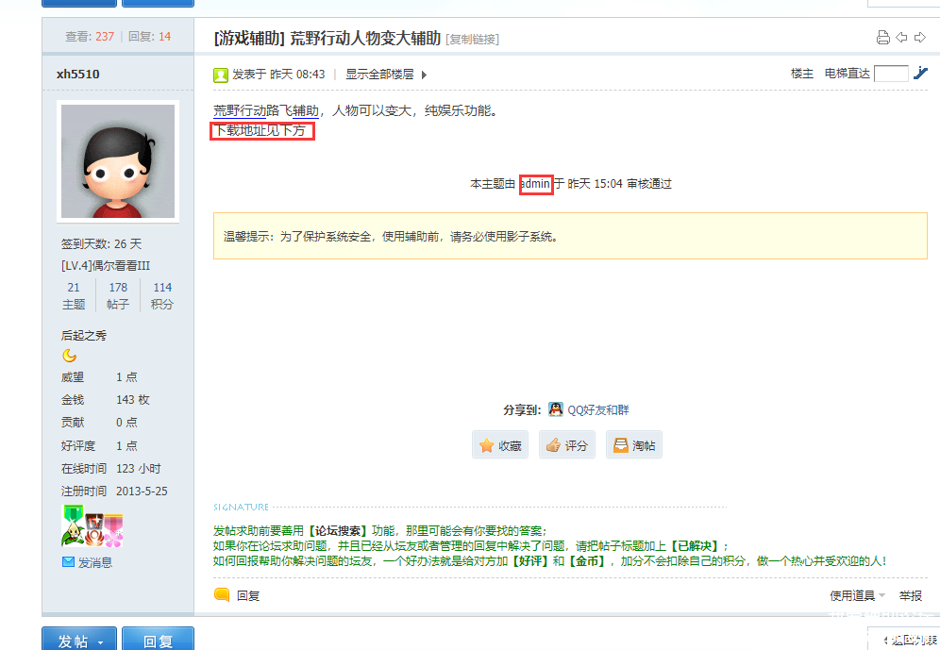940x650 pixels.
Task: Click 显示全部楼层 link
Action: pyautogui.click(x=379, y=75)
